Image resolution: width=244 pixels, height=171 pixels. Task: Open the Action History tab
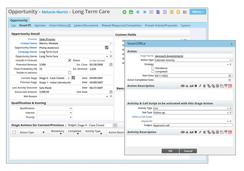click(60, 25)
